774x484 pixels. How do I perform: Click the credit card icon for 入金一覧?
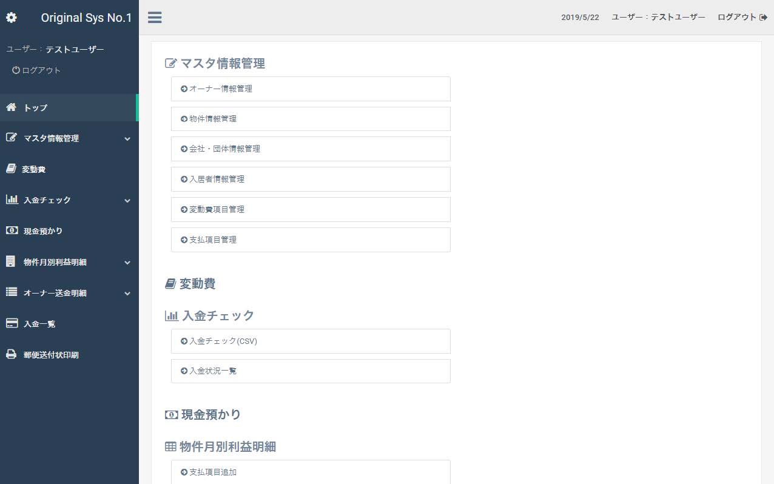coord(12,324)
